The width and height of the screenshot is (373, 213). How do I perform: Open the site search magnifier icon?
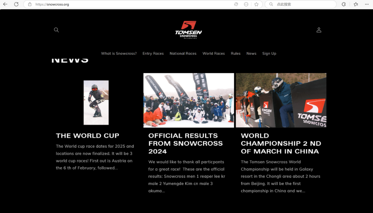click(x=56, y=30)
